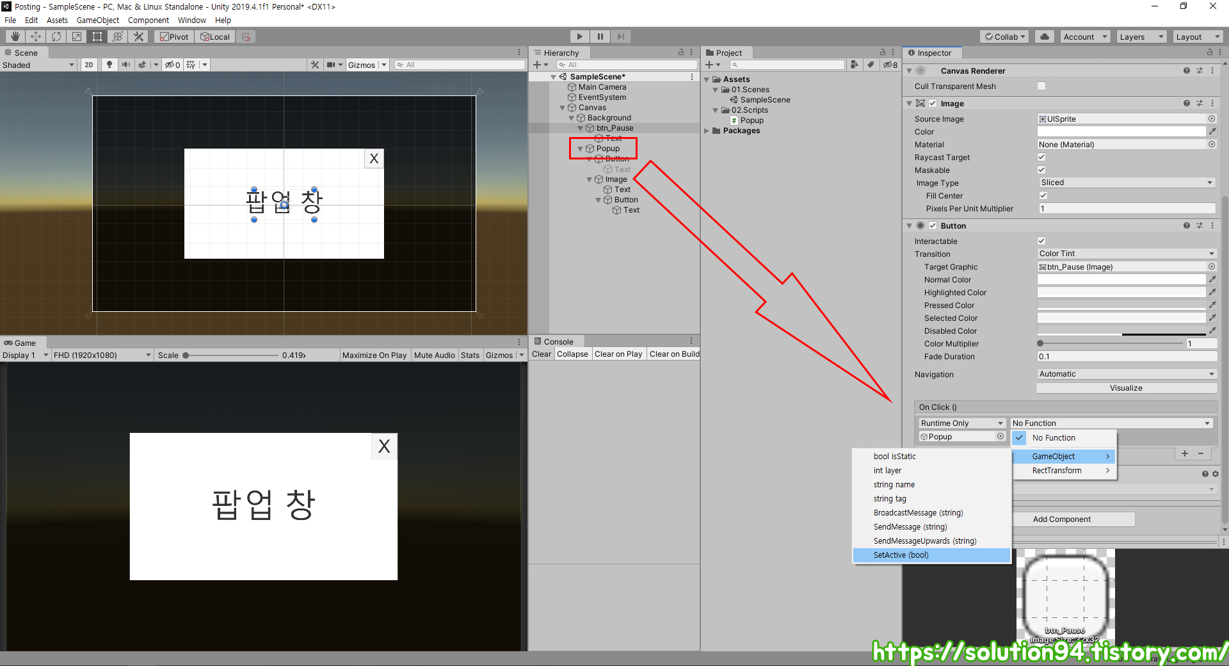Select EventSystem in Hierarchy
This screenshot has height=666, width=1229.
pyautogui.click(x=602, y=97)
